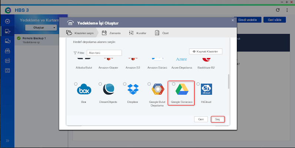Select the Google Bulut Depolama radio button
The height and width of the screenshot is (148, 295).
tap(149, 84)
